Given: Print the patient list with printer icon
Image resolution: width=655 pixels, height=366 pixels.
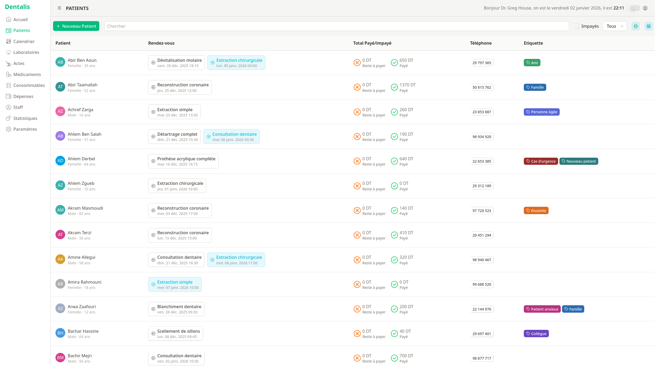Looking at the screenshot, I should point(635,26).
